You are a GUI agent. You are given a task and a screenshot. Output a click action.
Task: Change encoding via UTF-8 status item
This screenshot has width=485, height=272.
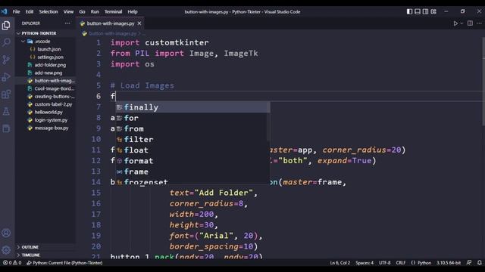(385, 263)
